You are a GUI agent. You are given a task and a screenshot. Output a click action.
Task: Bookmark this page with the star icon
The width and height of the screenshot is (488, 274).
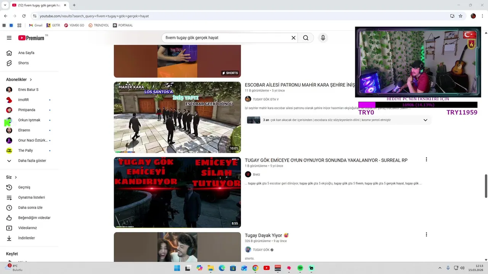(x=461, y=16)
